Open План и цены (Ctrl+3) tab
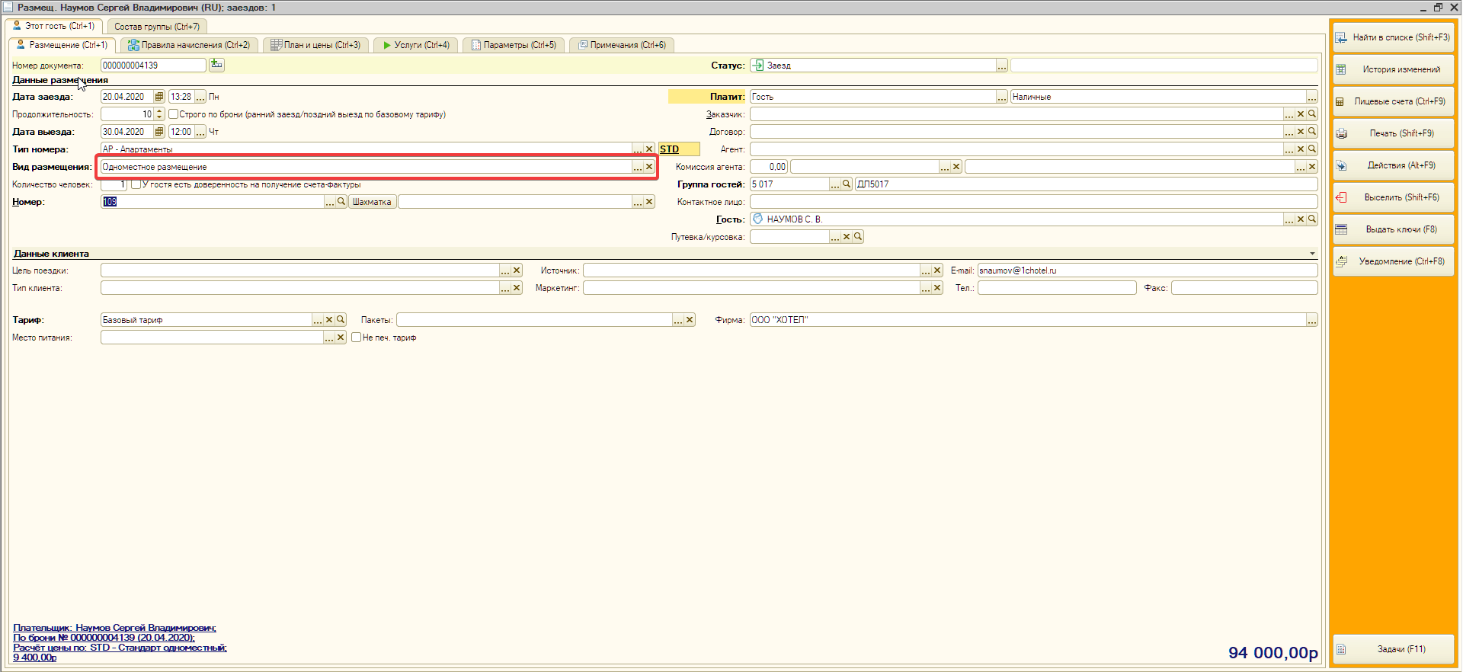The height and width of the screenshot is (672, 1463). 315,45
